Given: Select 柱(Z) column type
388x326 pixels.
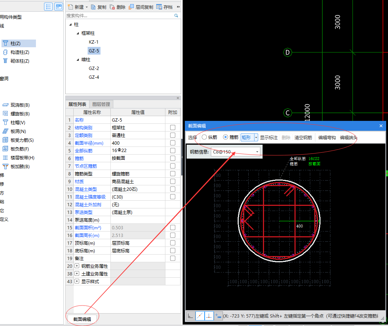Looking at the screenshot, I should tap(19, 44).
